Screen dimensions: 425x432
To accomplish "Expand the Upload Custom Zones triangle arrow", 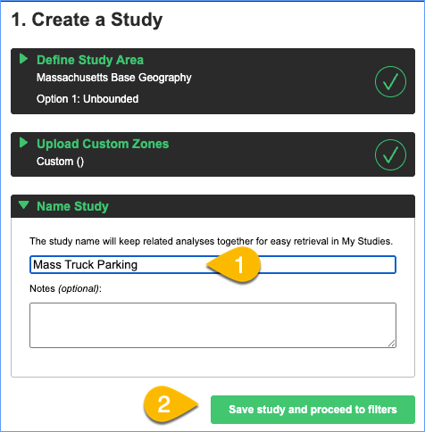I will (x=23, y=143).
